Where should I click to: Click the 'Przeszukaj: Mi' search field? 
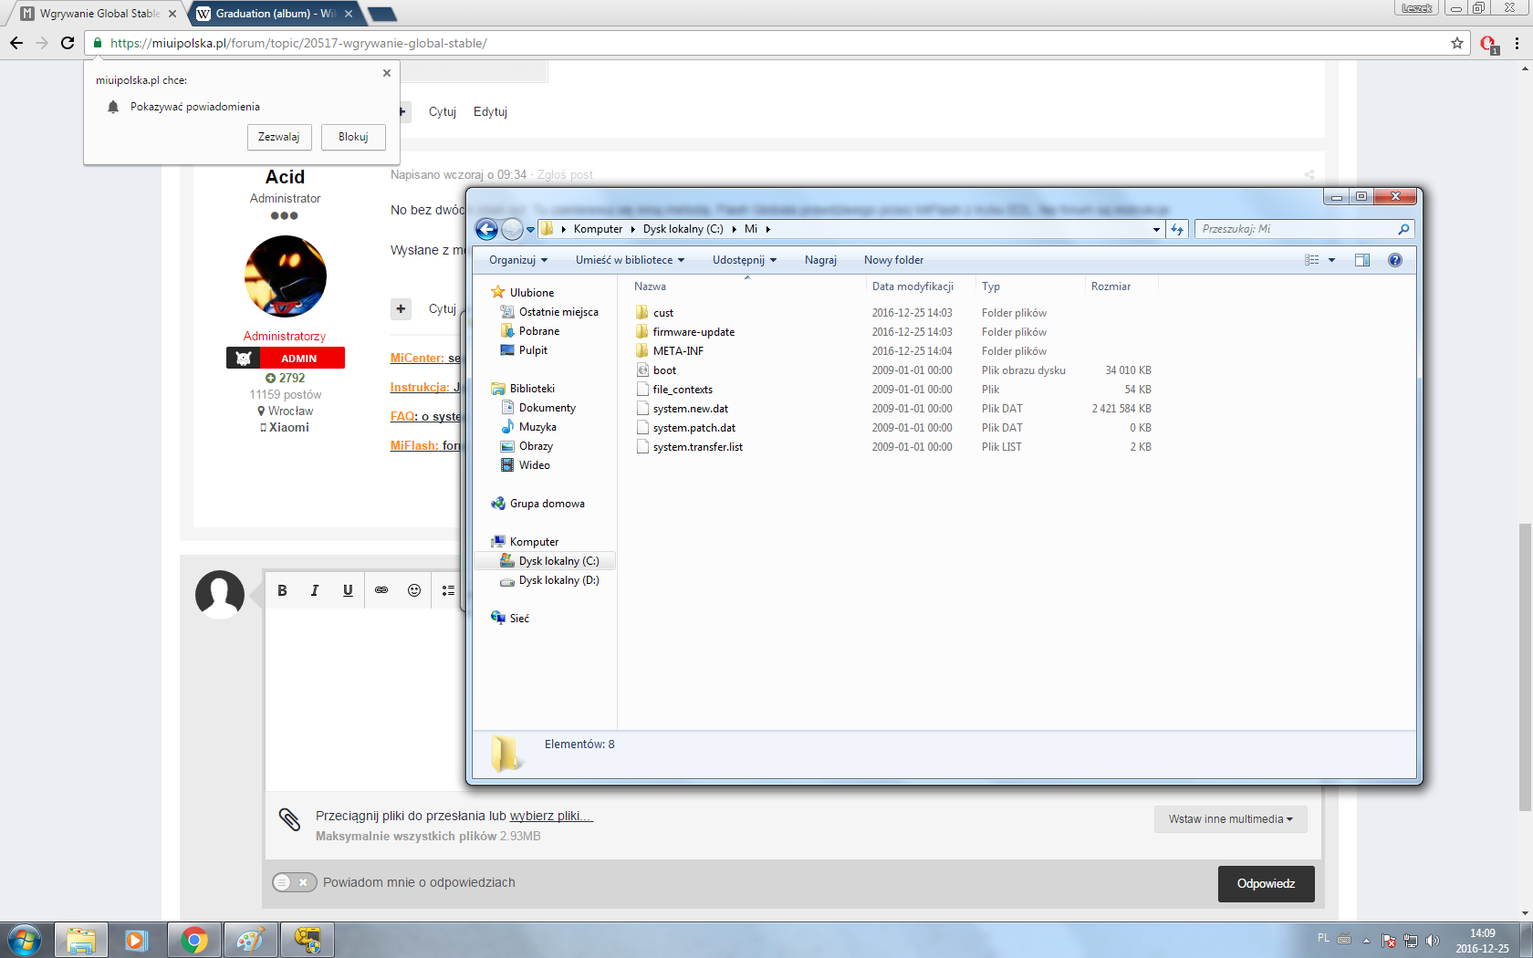tap(1296, 229)
